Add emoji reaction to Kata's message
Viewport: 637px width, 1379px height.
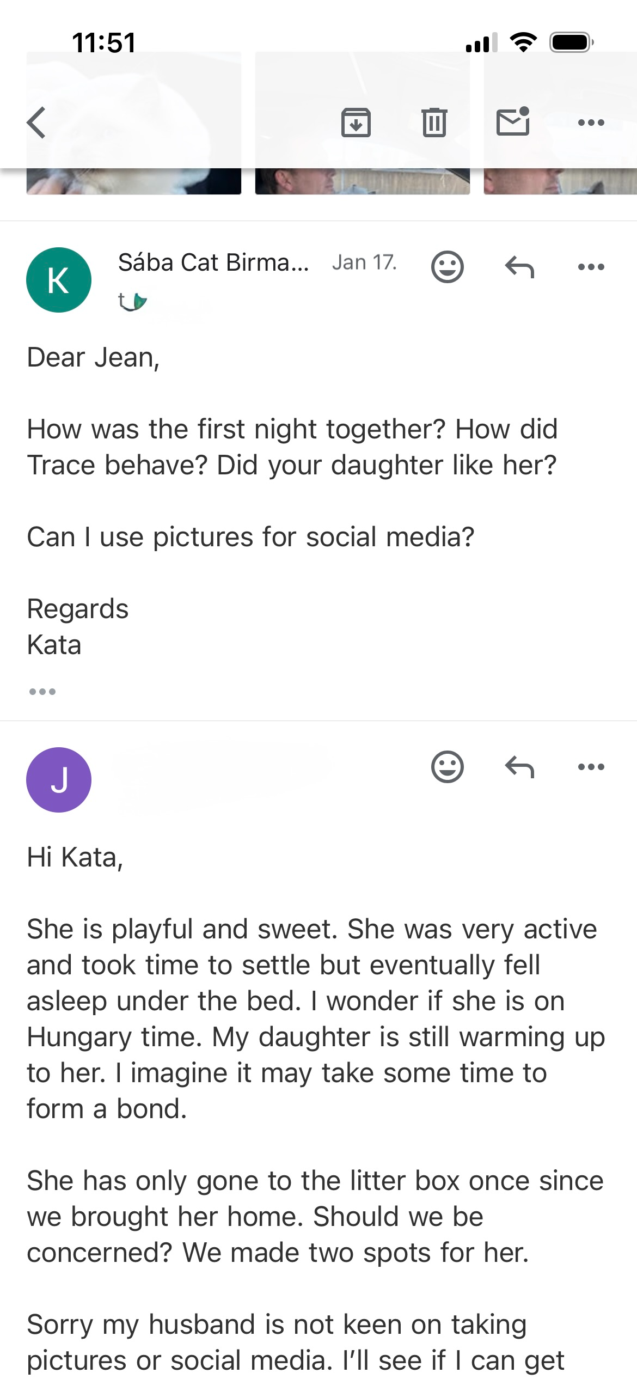tap(447, 267)
